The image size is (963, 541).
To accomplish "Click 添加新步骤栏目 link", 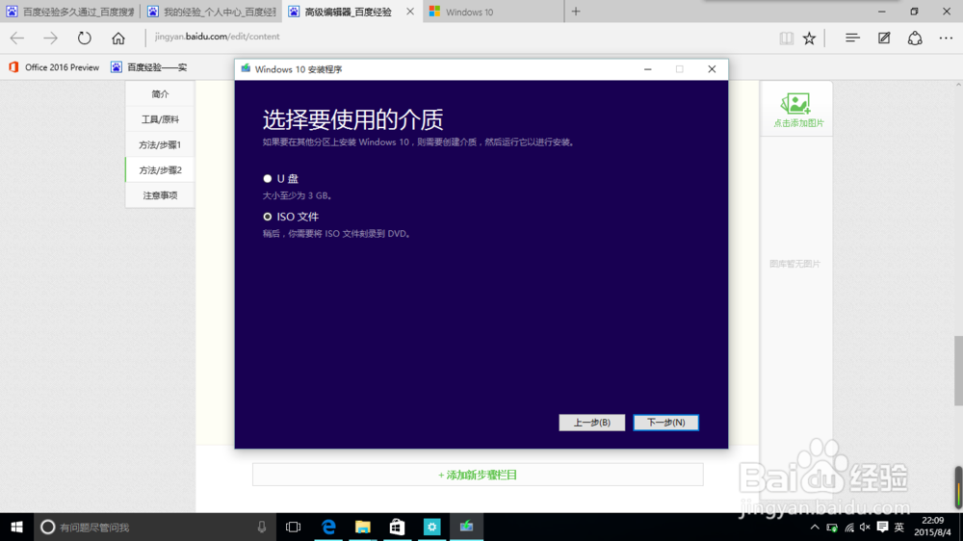I will click(x=478, y=475).
